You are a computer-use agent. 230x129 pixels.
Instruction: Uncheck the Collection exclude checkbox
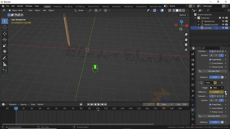click(220, 18)
